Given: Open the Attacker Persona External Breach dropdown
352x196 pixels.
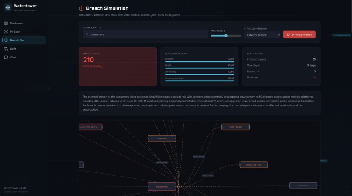Looking at the screenshot, I should (262, 35).
